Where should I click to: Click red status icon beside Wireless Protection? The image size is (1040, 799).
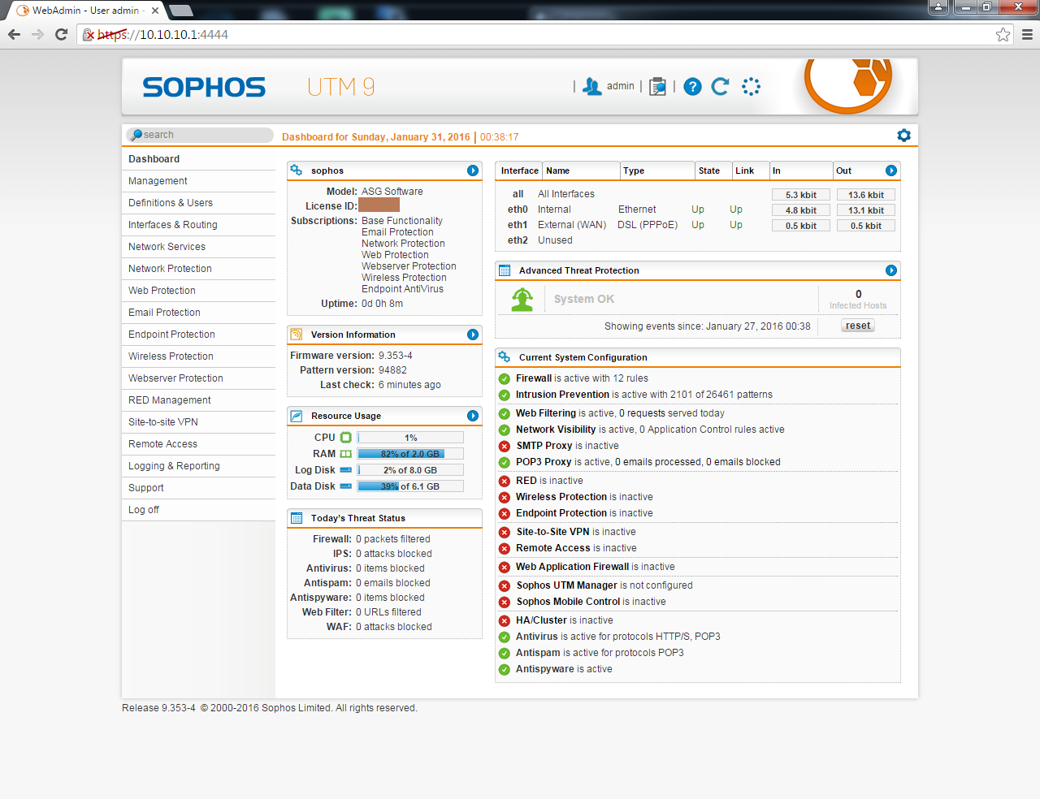505,497
